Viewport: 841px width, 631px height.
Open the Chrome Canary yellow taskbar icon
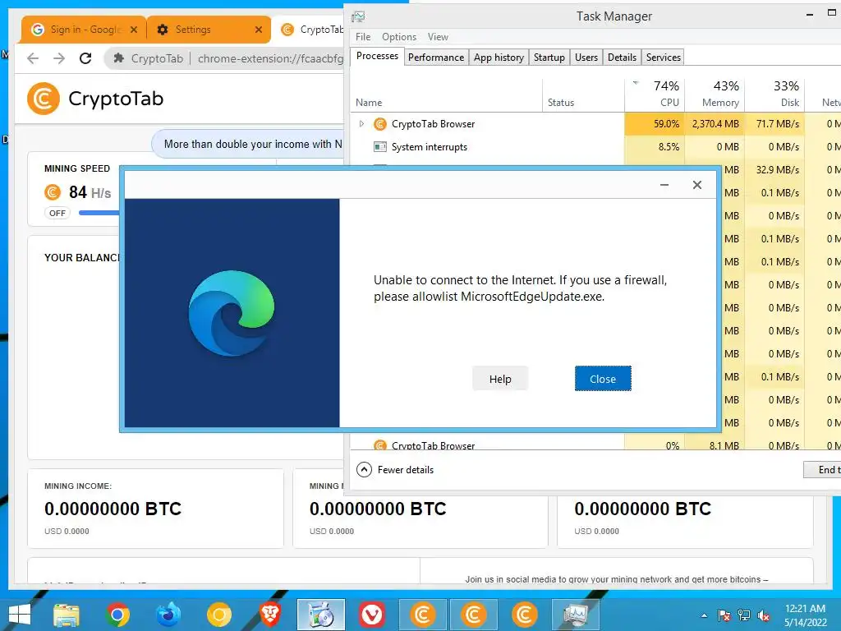coord(219,615)
